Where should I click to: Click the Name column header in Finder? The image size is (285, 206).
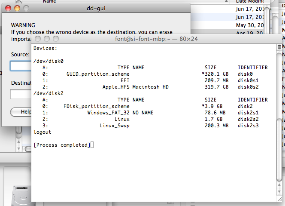click(49, 1)
